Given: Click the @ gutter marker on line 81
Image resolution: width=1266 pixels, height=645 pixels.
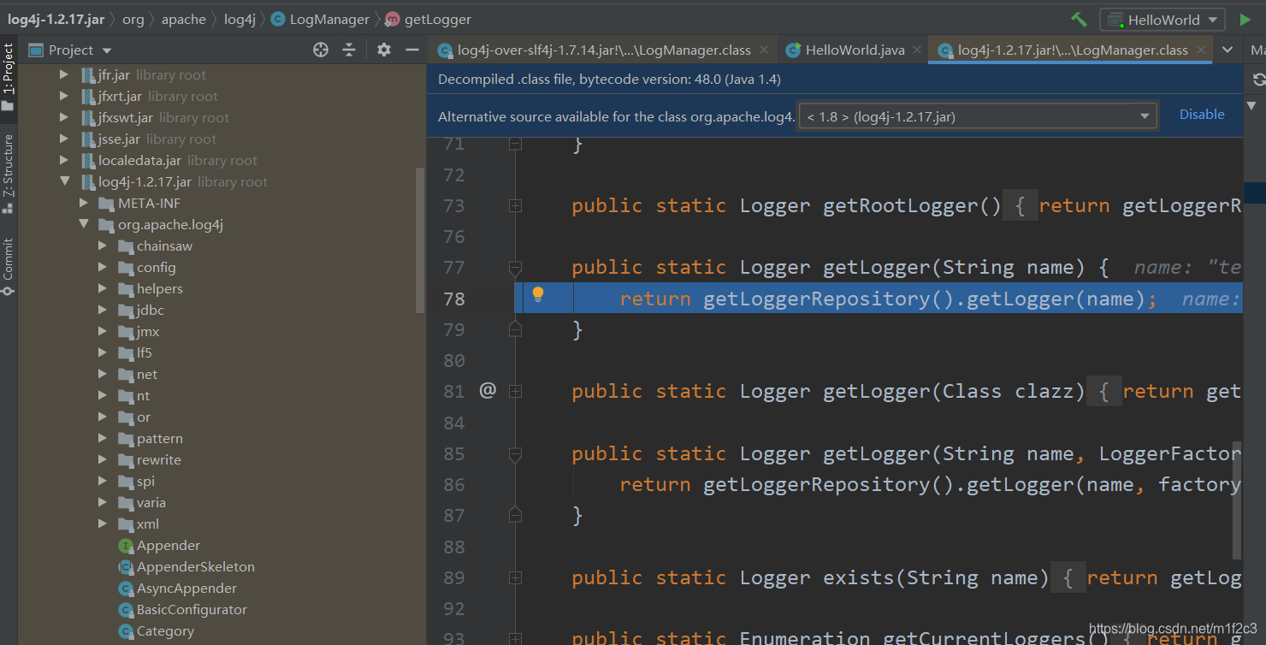Looking at the screenshot, I should (x=488, y=391).
